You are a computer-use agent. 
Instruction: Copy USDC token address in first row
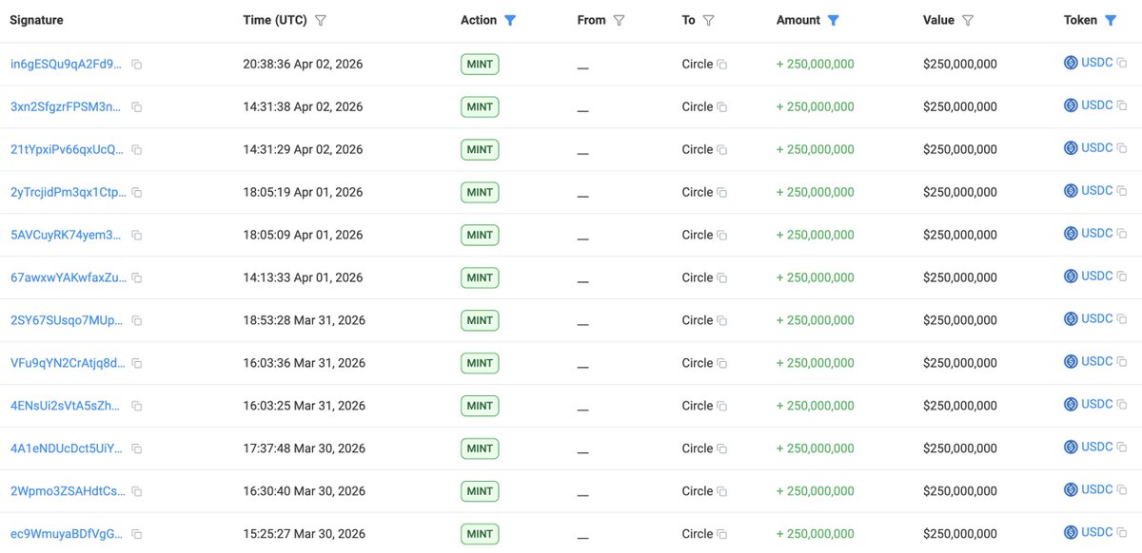[x=1121, y=64]
